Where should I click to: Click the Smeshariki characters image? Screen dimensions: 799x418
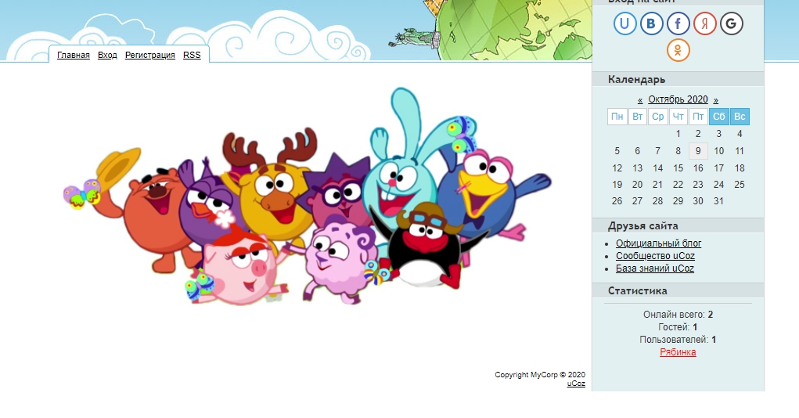(308, 196)
